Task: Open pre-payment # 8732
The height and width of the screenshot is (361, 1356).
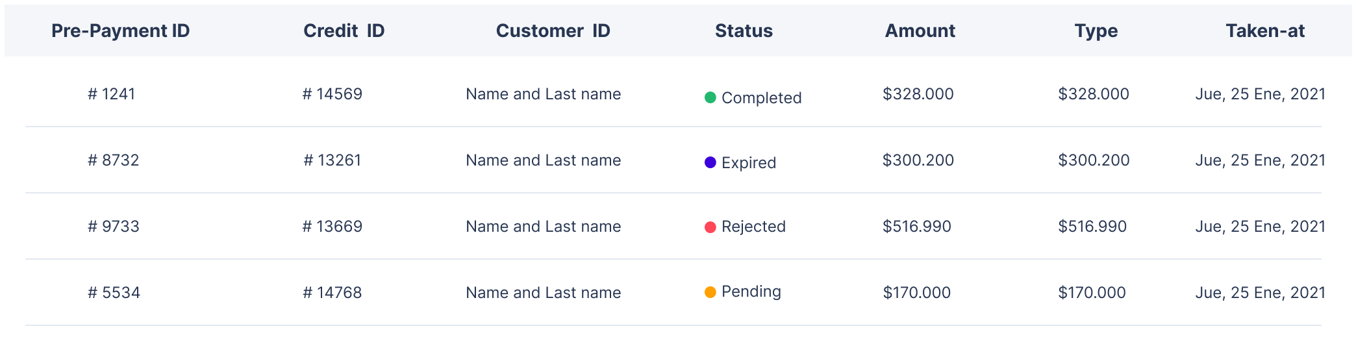Action: click(x=114, y=160)
